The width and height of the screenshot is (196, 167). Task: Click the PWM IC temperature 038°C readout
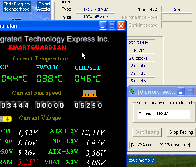pos(49,78)
